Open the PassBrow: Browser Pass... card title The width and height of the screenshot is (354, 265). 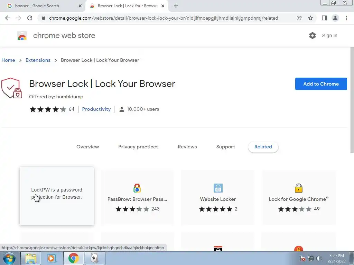pos(137,199)
